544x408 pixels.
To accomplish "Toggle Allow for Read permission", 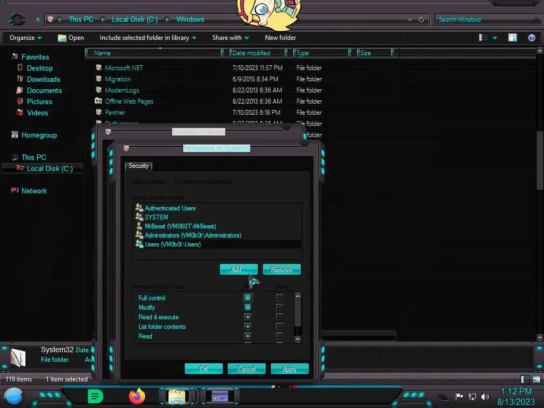I will coord(248,336).
